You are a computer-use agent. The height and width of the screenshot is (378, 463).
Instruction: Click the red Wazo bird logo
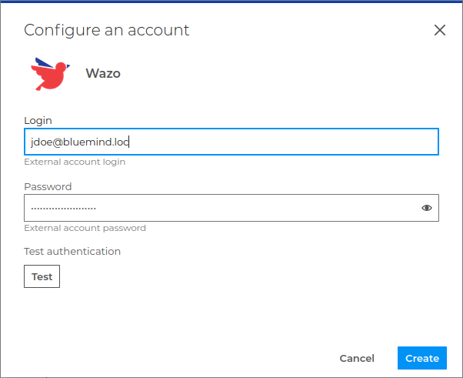(x=51, y=75)
